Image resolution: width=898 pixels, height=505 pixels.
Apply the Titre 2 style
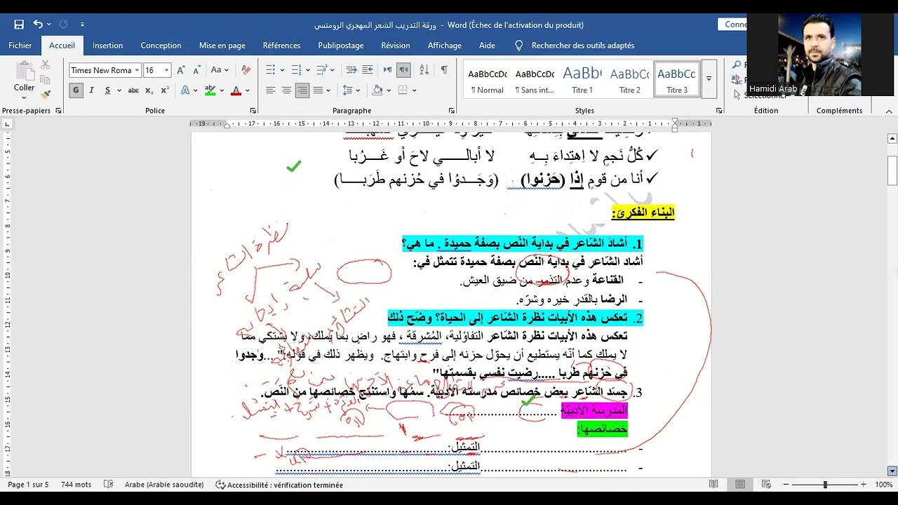tap(629, 80)
